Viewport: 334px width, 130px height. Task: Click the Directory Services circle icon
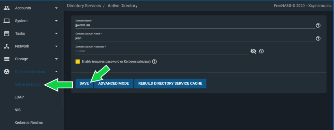(7, 72)
